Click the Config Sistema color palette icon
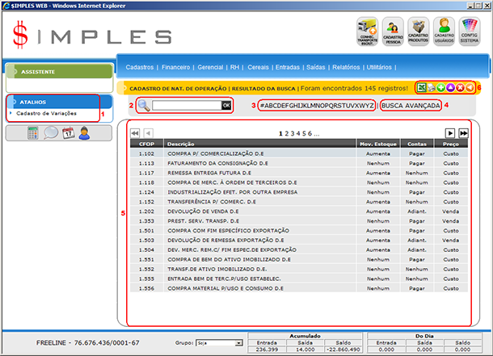 (470, 31)
